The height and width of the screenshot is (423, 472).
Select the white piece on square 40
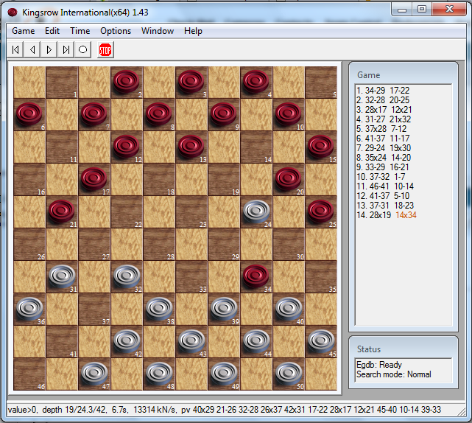click(289, 308)
